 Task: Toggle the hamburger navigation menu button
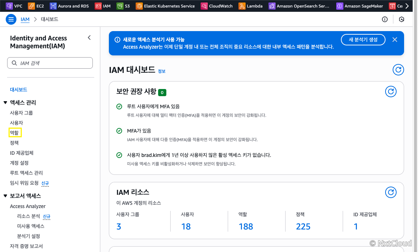(11, 19)
